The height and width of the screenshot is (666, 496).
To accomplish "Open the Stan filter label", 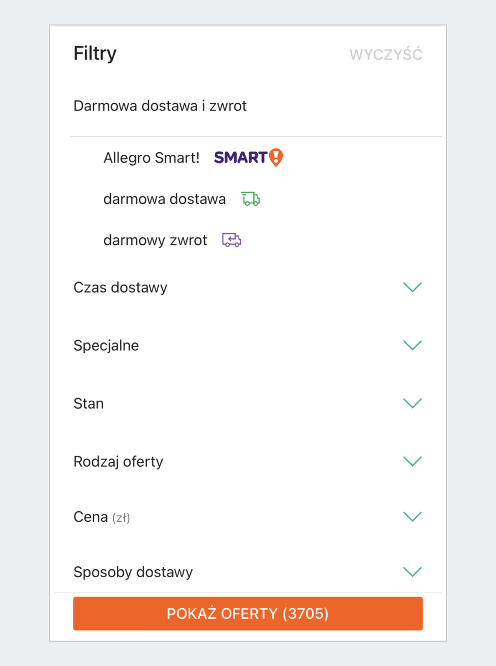I will click(89, 403).
